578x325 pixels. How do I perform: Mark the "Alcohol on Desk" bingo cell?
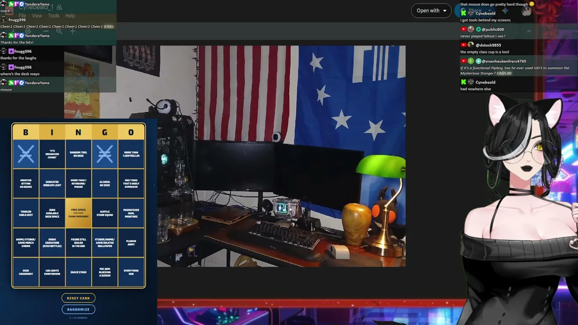[105, 183]
